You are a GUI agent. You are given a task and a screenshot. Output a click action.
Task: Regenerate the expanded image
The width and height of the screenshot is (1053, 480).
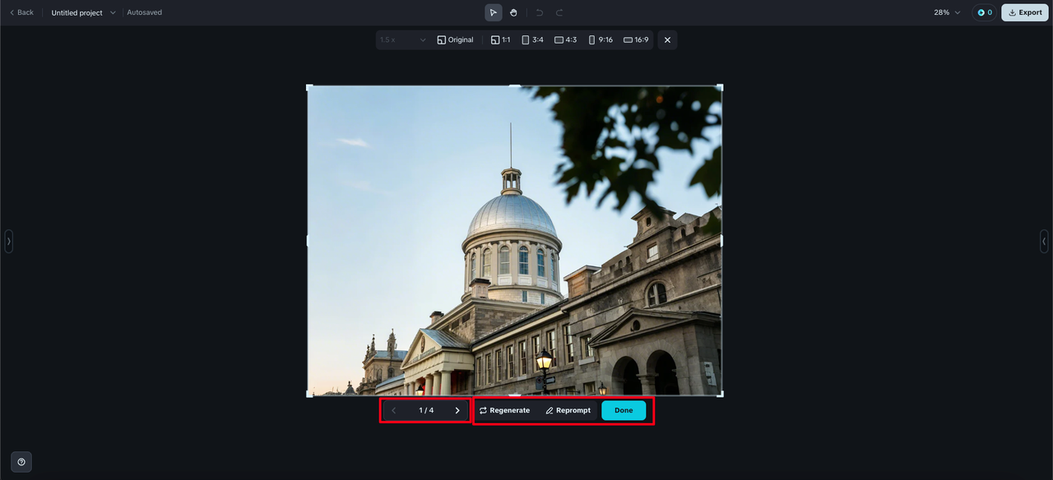tap(504, 410)
